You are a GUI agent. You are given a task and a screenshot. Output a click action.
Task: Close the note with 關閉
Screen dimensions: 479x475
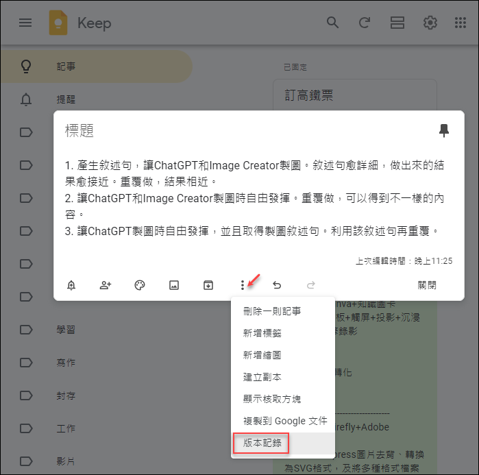tap(427, 285)
